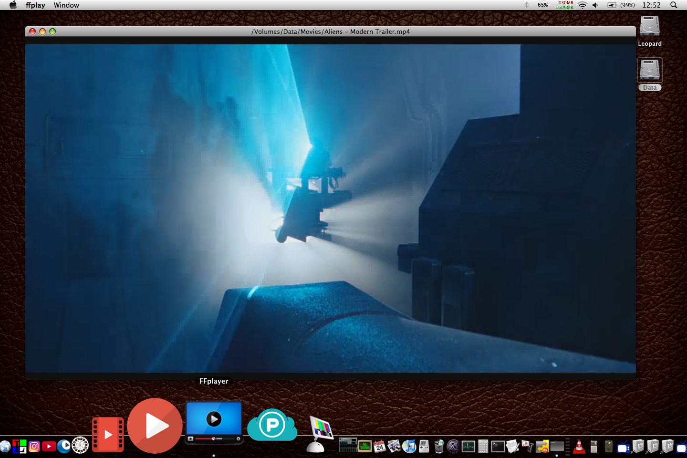The height and width of the screenshot is (458, 687).
Task: Open the ffplay application menu
Action: 35,5
